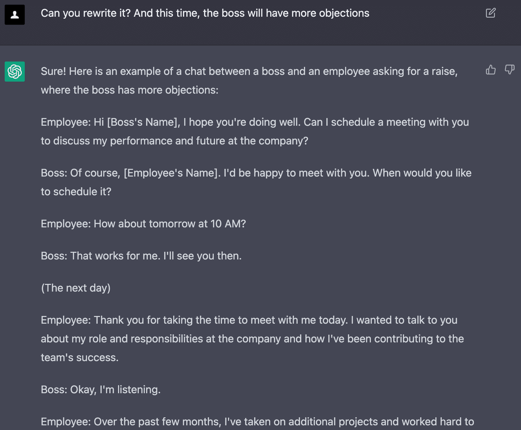Viewport: 521px width, 430px height.
Task: Give the response a thumbs up
Action: click(x=491, y=70)
